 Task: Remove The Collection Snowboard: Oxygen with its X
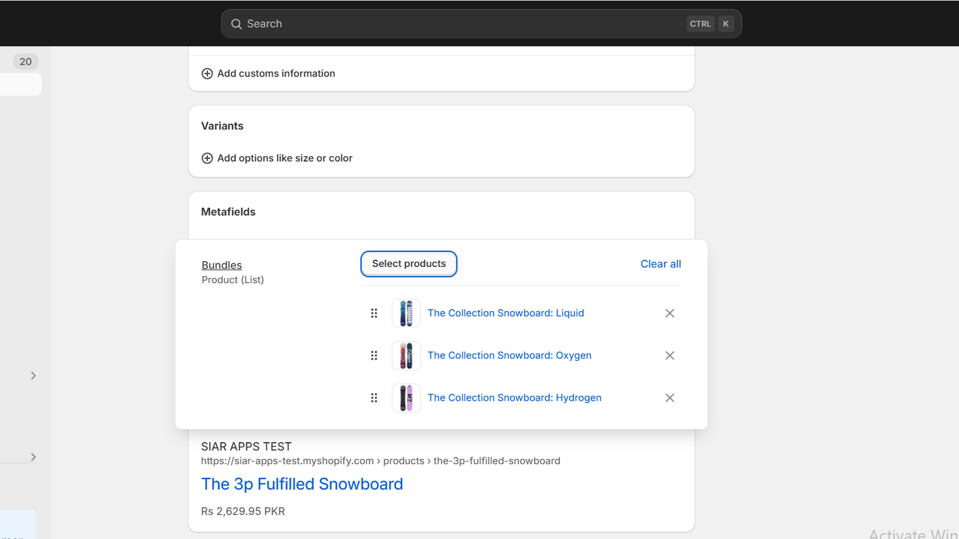[x=670, y=355]
